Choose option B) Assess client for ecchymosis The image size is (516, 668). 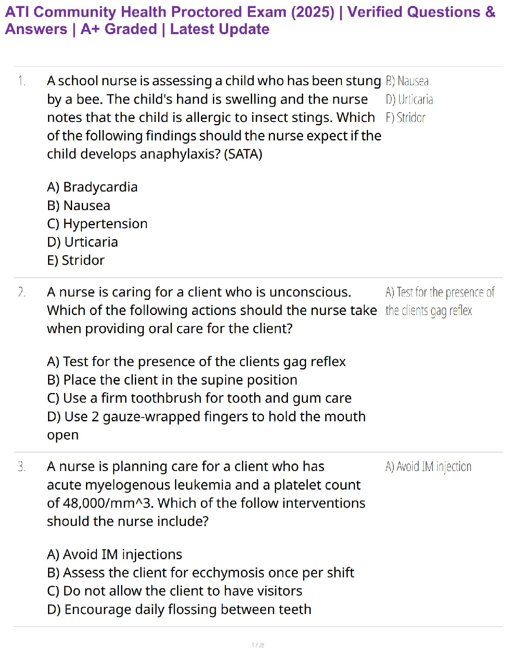click(201, 573)
